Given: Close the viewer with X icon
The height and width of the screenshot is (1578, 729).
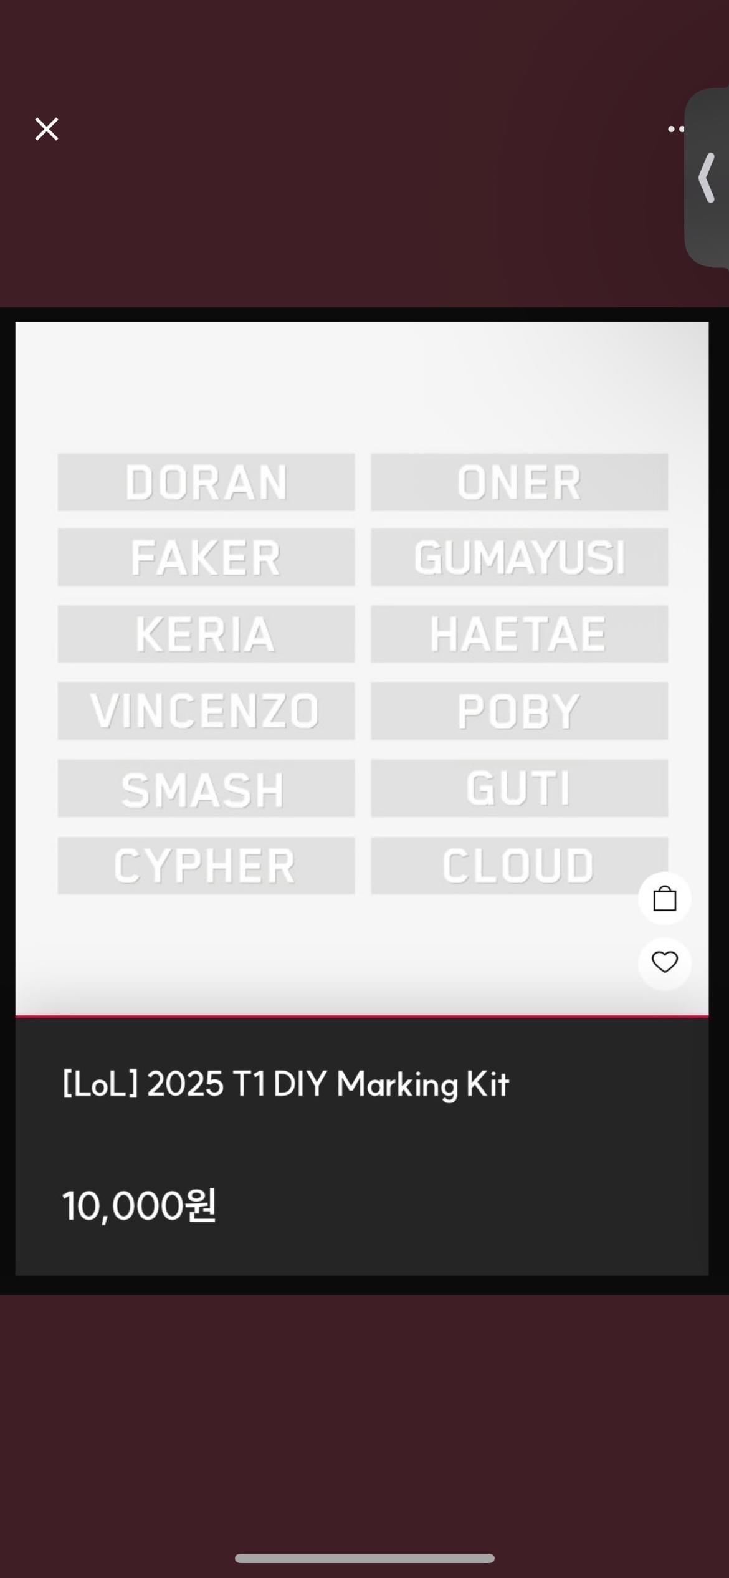Looking at the screenshot, I should [x=47, y=130].
